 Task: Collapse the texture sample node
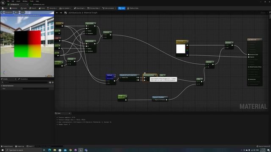[x=188, y=41]
